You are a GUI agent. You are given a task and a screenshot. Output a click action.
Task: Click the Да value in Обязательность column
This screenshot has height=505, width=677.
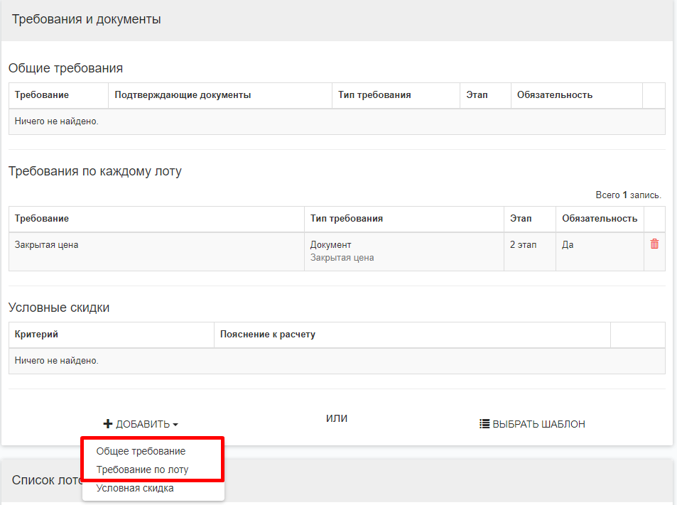coord(568,245)
